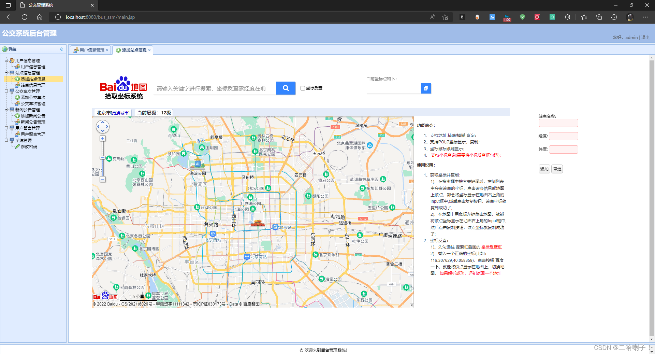Click the Tiananmen landmark icon on map
The image size is (655, 354).
click(x=258, y=223)
